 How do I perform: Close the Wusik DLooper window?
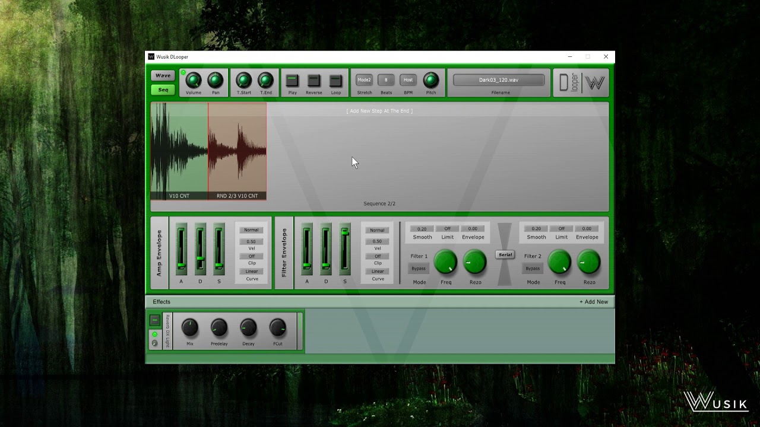click(606, 57)
